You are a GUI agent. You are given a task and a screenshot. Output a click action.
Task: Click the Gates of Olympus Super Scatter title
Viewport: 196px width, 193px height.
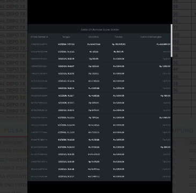(x=100, y=29)
